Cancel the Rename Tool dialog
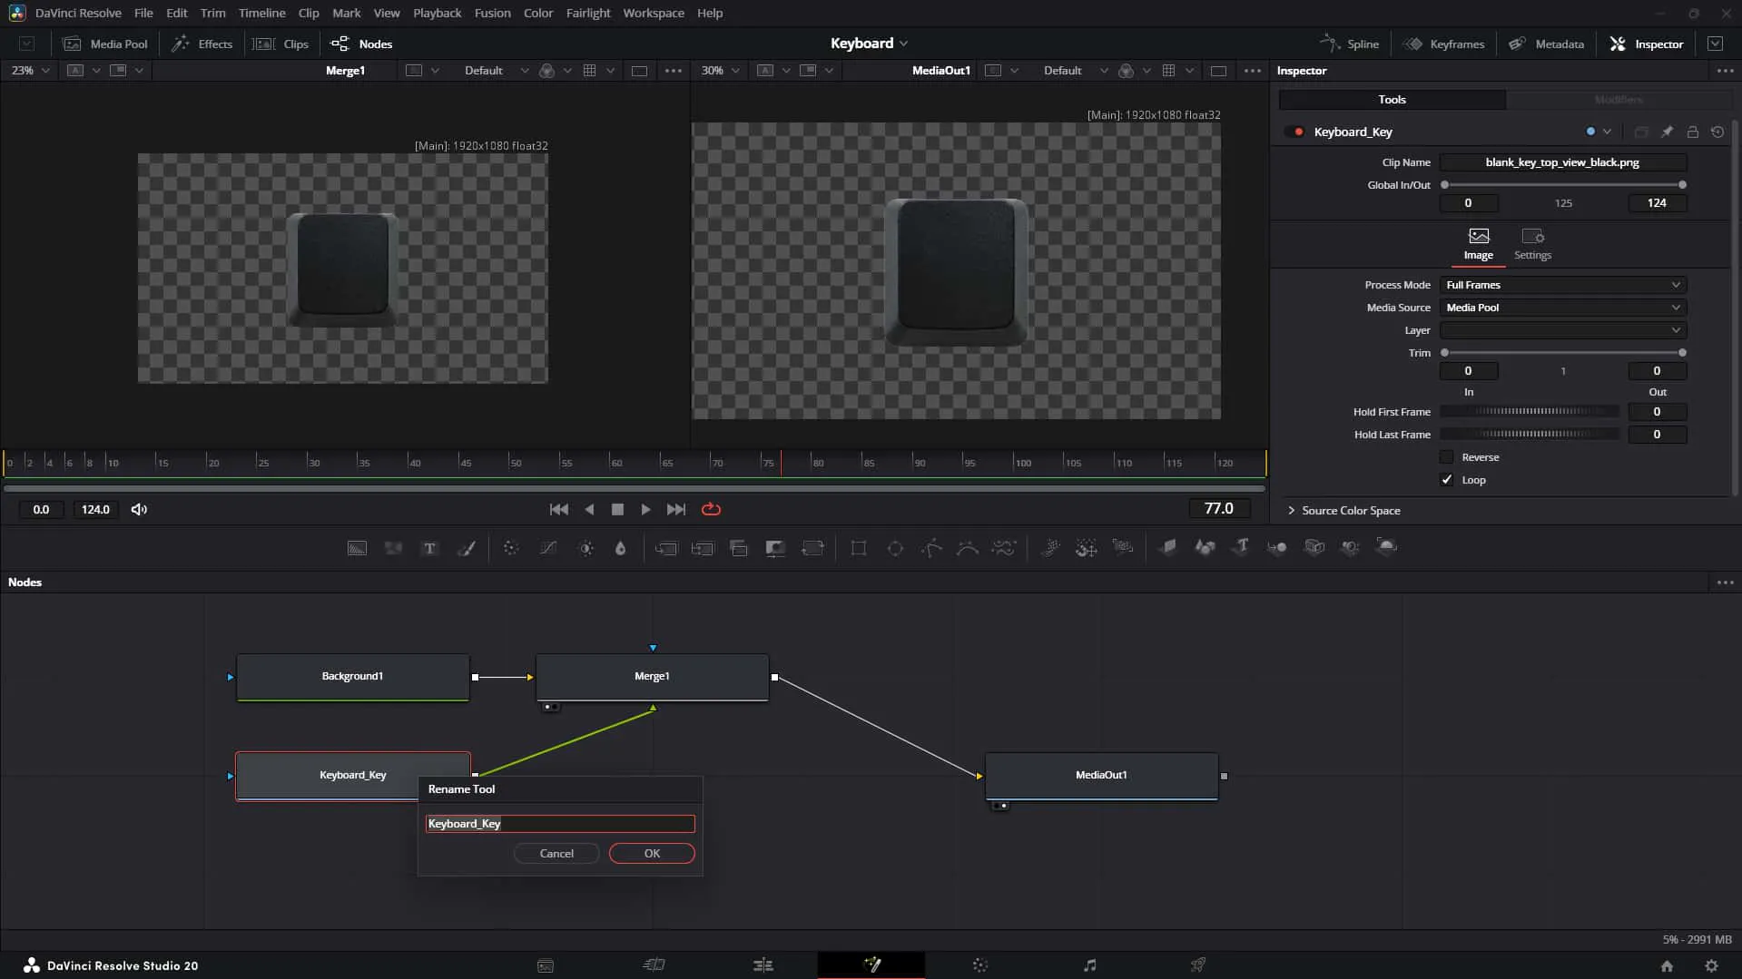Image resolution: width=1742 pixels, height=979 pixels. coord(556,854)
